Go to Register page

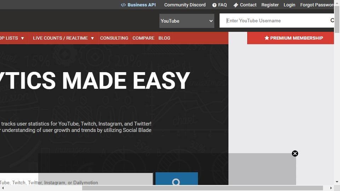(270, 5)
